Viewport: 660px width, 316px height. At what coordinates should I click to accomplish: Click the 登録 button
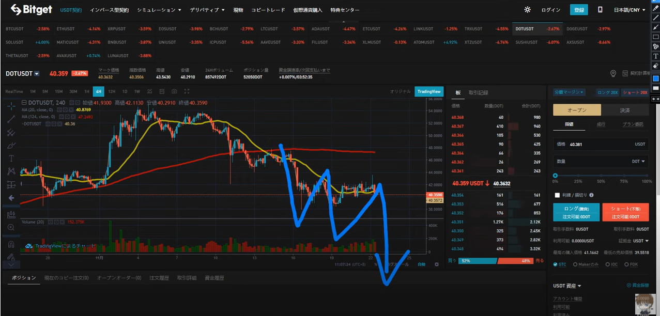579,10
